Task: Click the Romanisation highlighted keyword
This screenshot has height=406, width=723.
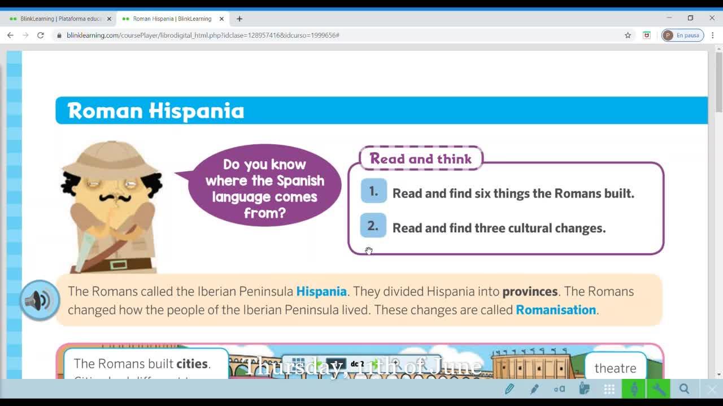Action: 556,310
